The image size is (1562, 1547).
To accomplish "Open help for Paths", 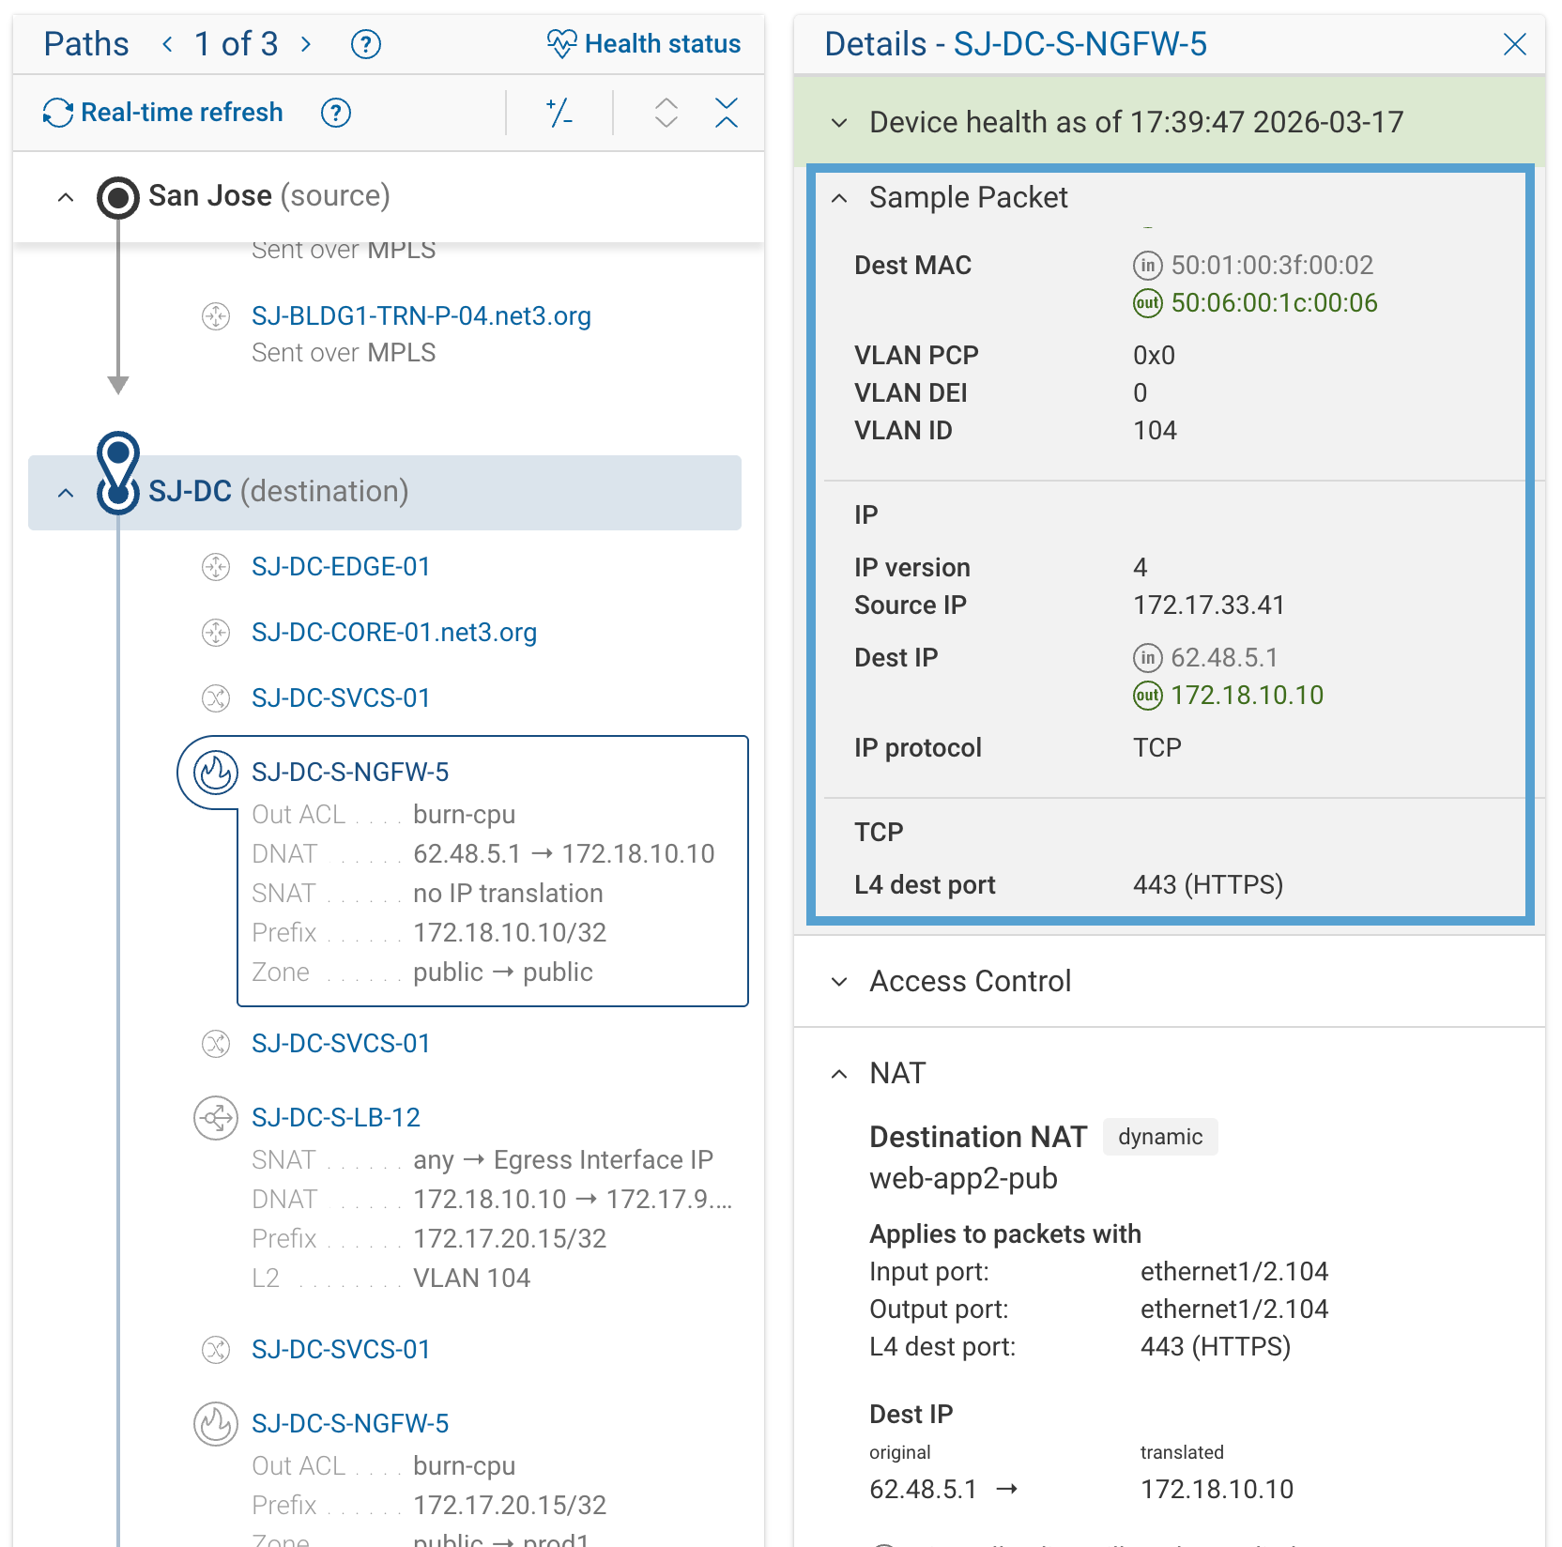I will point(365,43).
